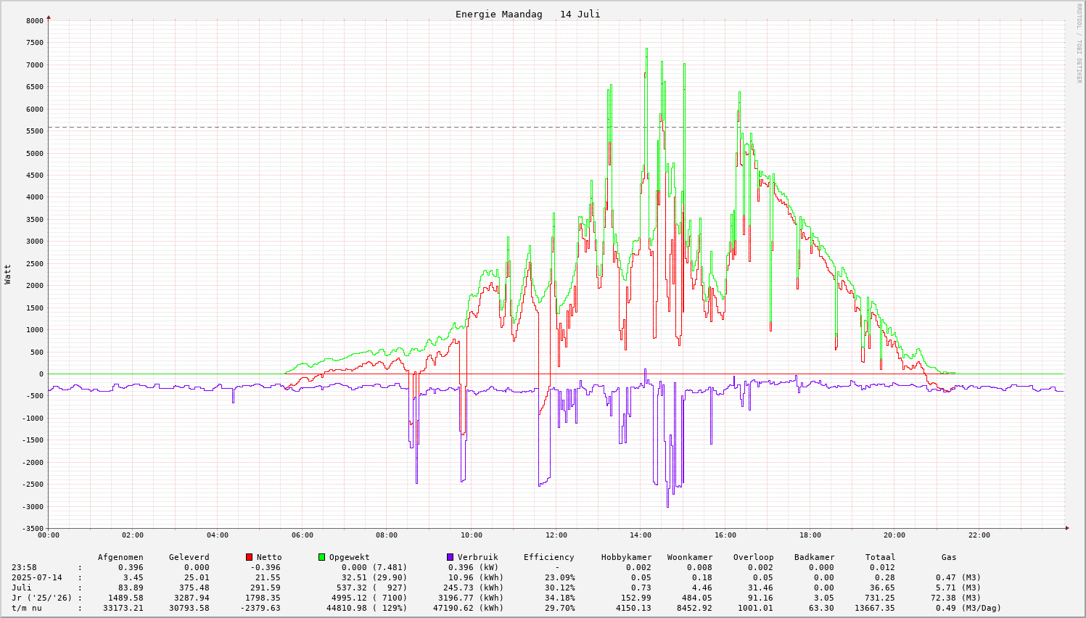Click the red Netto legend swatch
The image size is (1086, 618).
(250, 557)
